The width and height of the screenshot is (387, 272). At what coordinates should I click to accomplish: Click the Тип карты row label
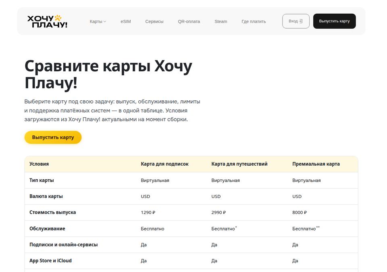click(42, 180)
